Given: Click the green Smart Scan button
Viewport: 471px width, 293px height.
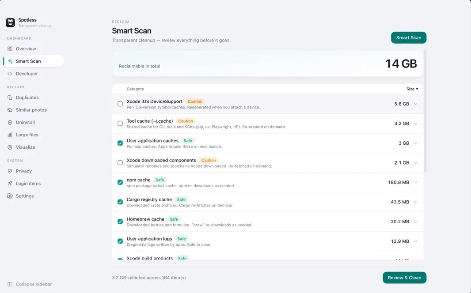Looking at the screenshot, I should (x=409, y=38).
